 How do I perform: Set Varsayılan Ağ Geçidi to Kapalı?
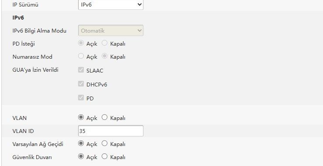point(105,143)
